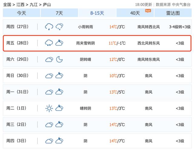Select the 周六（29日） date label
This screenshot has width=194, height=151.
click(17, 59)
